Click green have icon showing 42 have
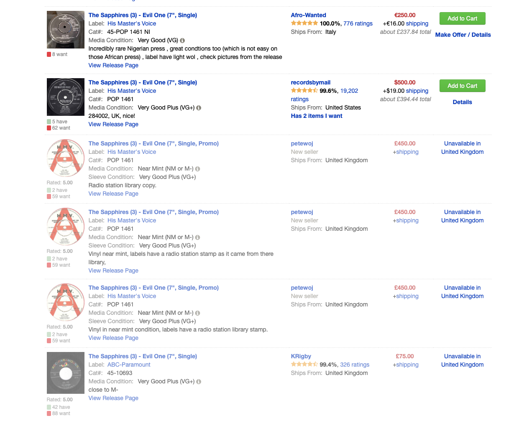Viewport: 519px width, 431px height. [49, 407]
